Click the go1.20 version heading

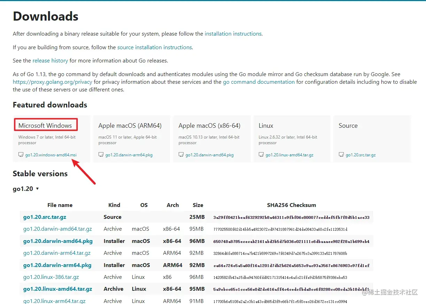click(x=23, y=189)
